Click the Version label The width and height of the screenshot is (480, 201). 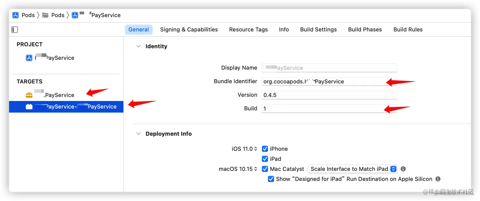(247, 95)
